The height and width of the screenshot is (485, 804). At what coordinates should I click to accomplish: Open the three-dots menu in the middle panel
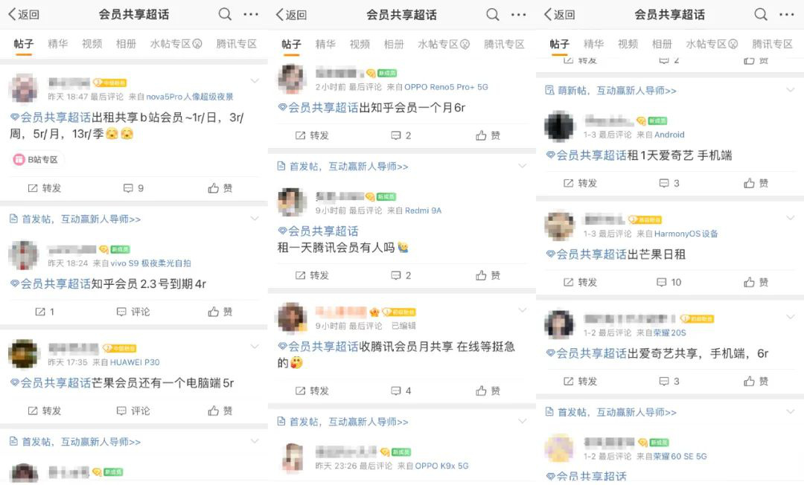pyautogui.click(x=518, y=14)
